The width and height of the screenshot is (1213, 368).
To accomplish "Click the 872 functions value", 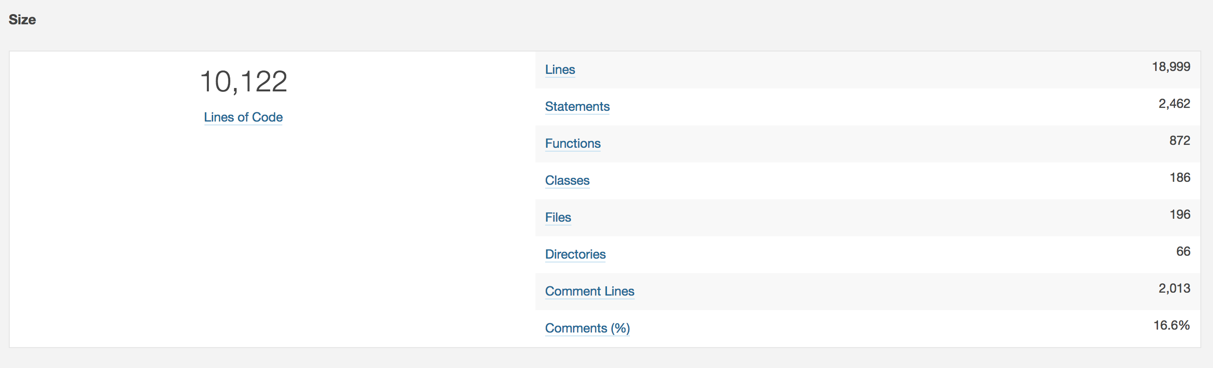I will (x=1180, y=140).
